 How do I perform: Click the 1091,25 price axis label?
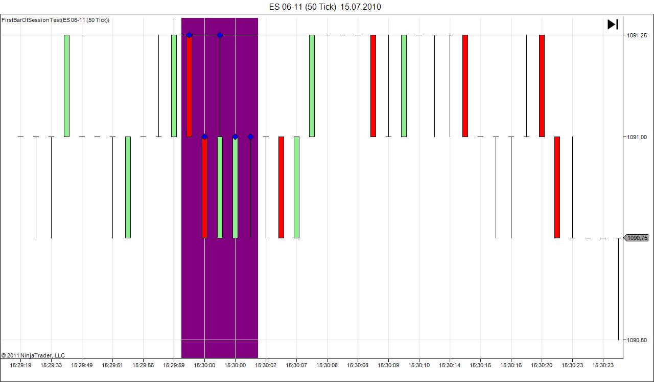(x=637, y=35)
